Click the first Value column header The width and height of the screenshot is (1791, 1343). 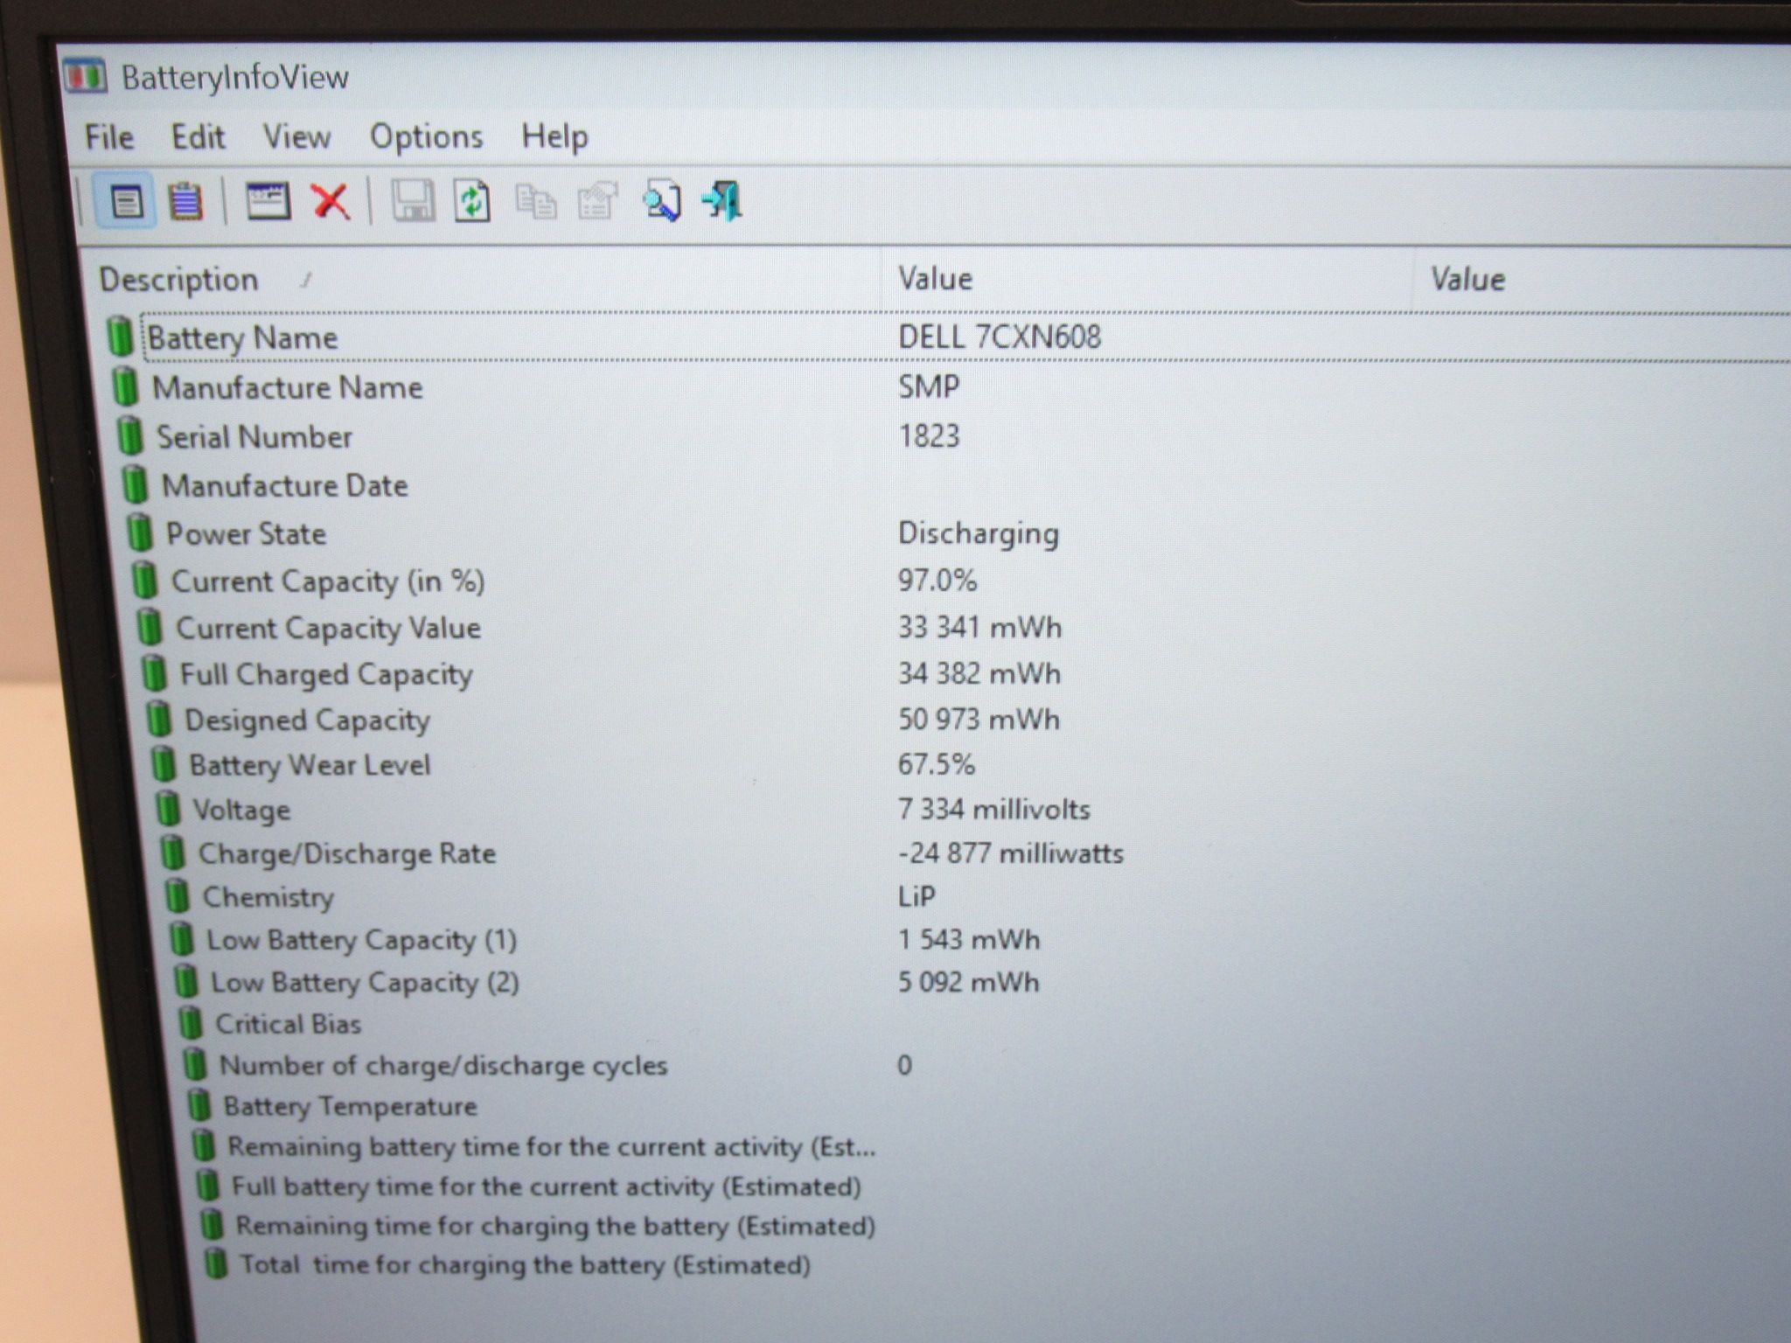click(x=1147, y=280)
